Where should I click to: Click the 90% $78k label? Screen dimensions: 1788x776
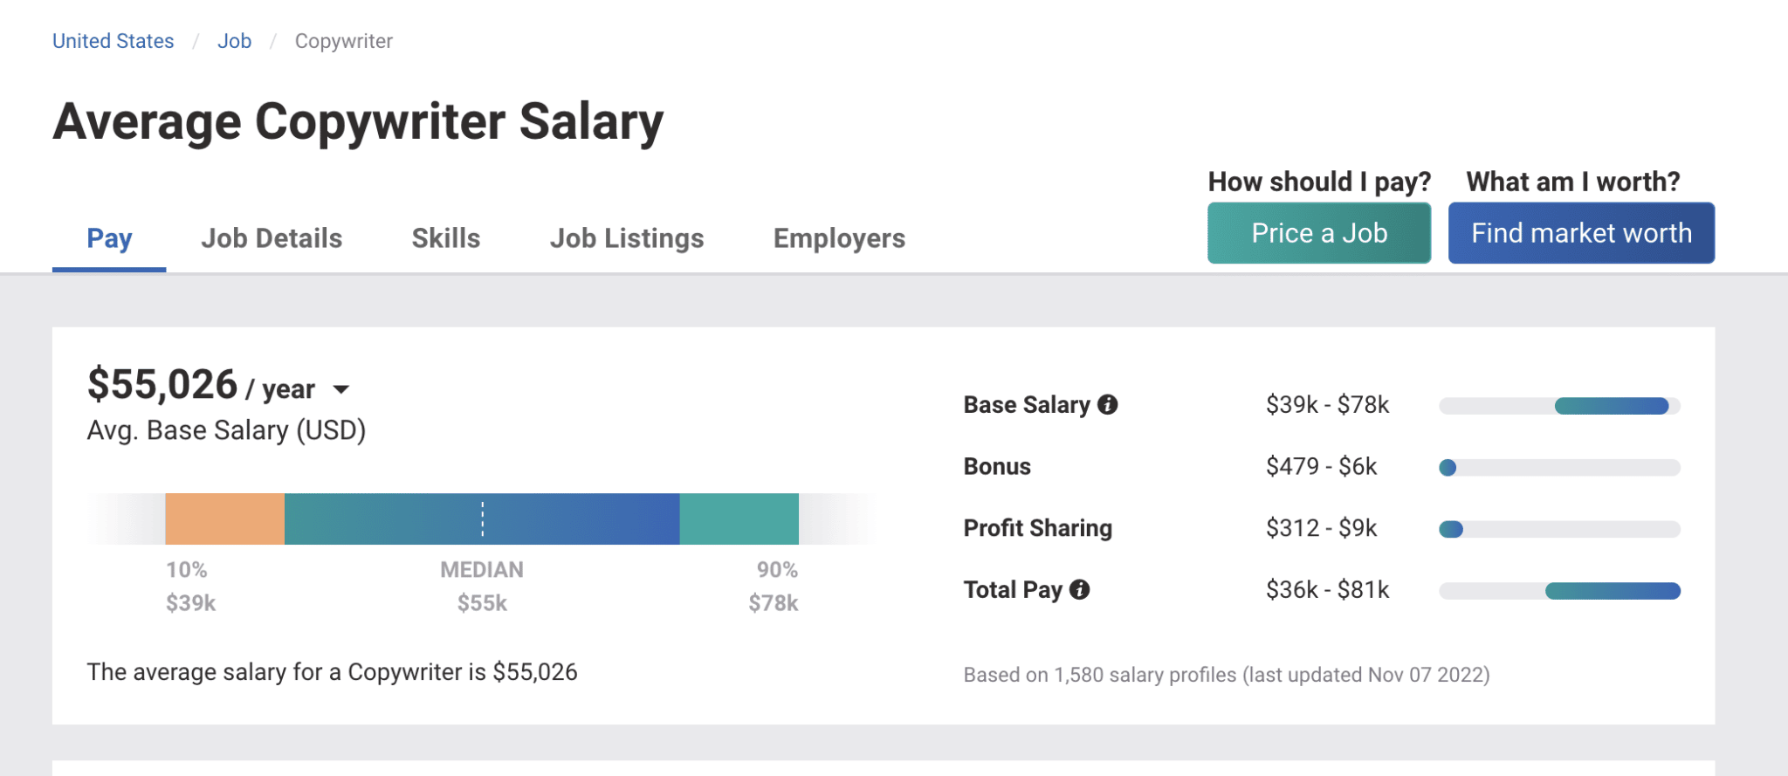coord(774,587)
